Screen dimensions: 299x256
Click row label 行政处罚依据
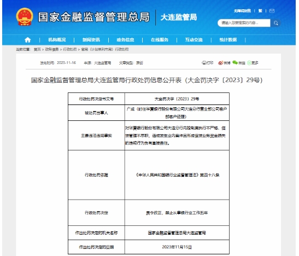click(97, 175)
